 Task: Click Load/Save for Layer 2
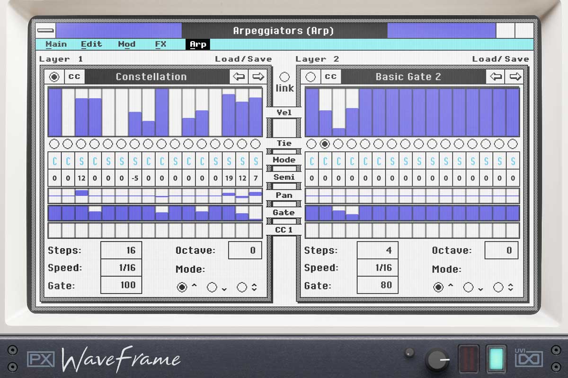[x=500, y=59]
